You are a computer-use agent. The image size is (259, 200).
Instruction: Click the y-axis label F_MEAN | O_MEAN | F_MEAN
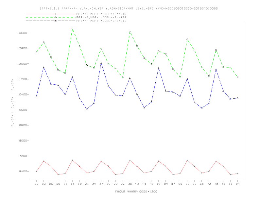[x=12, y=103]
